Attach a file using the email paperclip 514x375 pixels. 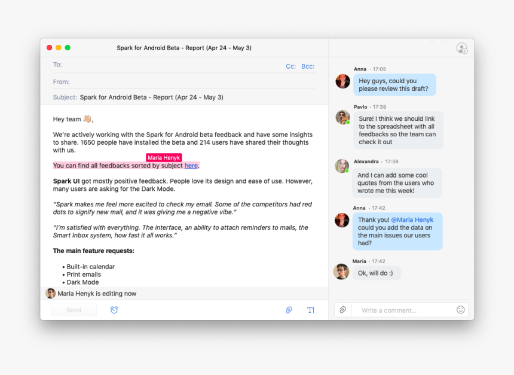pyautogui.click(x=289, y=310)
